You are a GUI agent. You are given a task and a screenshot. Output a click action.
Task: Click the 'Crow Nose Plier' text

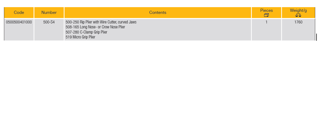(113, 27)
